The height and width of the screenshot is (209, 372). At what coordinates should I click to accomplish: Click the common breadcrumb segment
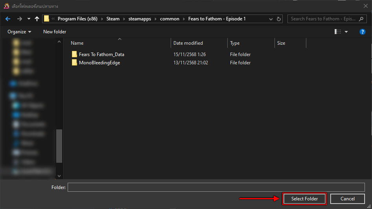[169, 19]
